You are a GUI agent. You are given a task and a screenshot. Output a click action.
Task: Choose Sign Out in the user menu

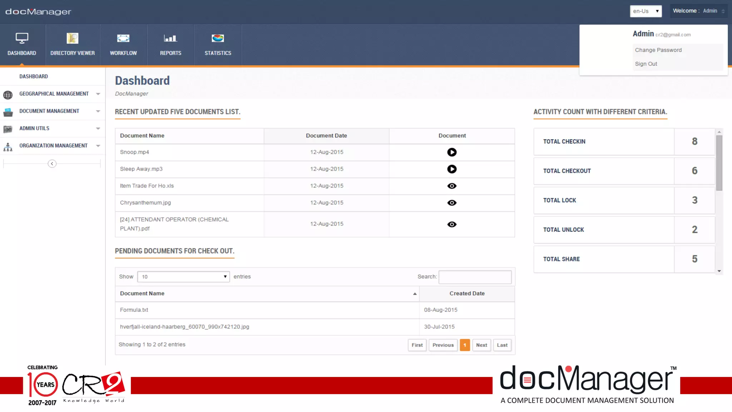(x=646, y=64)
